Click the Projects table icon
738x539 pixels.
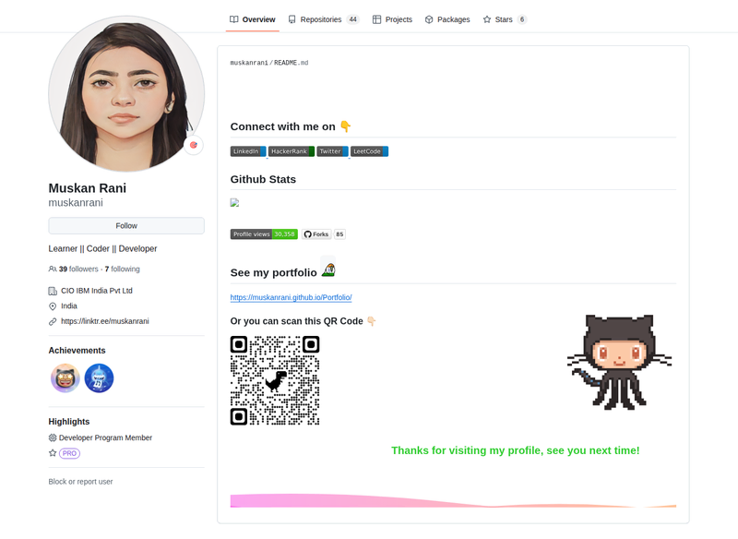pos(376,19)
